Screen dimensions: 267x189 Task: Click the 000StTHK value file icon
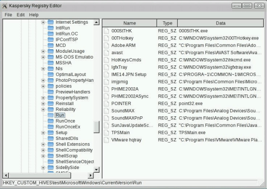click(107, 31)
